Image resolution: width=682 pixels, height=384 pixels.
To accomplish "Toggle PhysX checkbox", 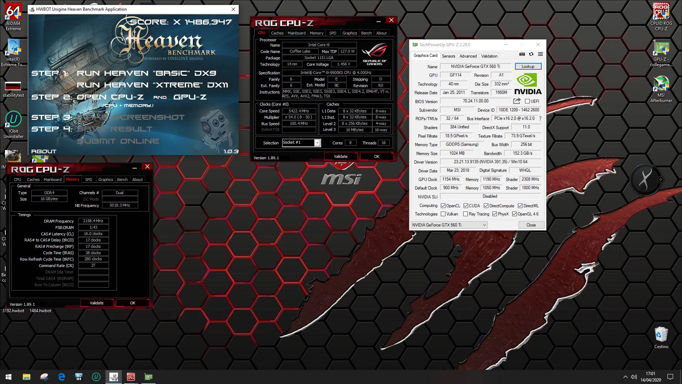I will [494, 214].
